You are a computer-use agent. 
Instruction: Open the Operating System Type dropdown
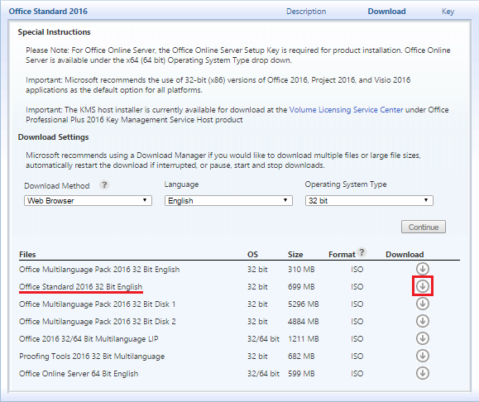click(x=369, y=201)
